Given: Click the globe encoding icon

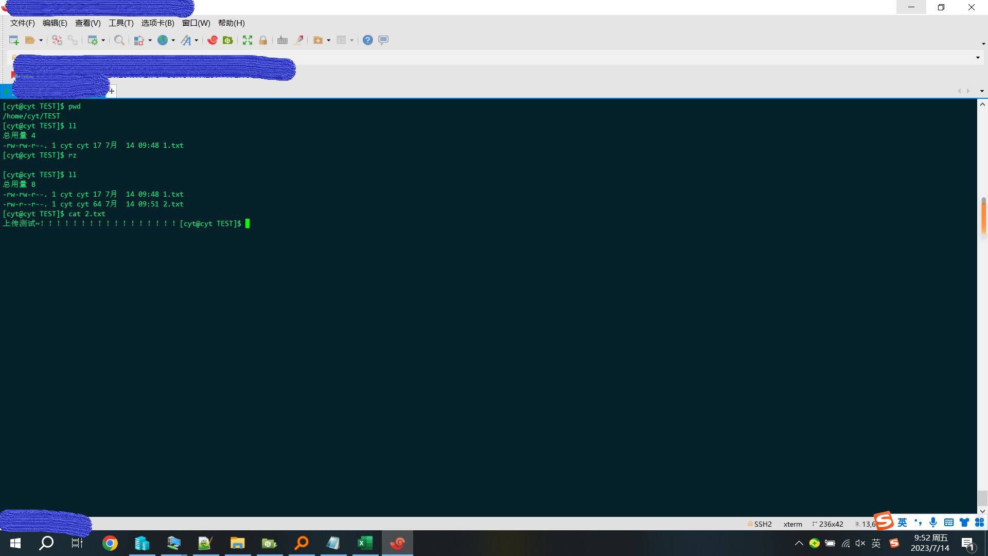Looking at the screenshot, I should (163, 40).
